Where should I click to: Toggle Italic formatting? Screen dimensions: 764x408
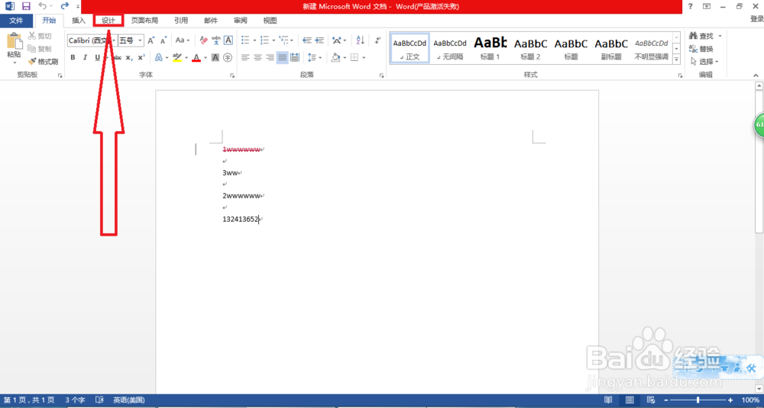point(85,57)
